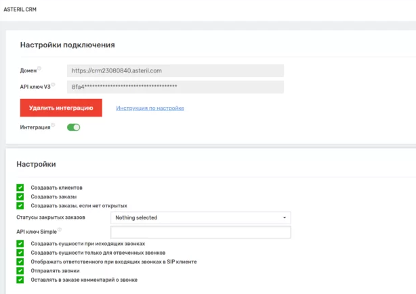Screen dimensions: 416x294
Task: Click the help icon next to Домен
Action: click(39, 68)
